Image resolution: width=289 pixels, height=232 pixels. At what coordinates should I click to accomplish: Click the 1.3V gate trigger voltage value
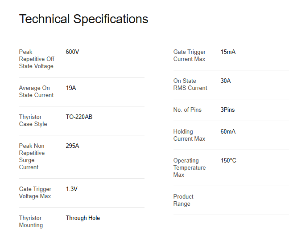click(x=72, y=189)
